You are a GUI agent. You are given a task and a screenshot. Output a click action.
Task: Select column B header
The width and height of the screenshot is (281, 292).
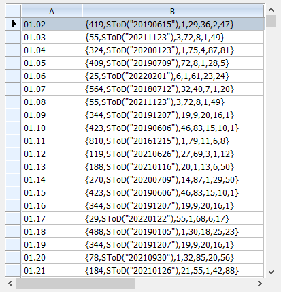click(173, 11)
